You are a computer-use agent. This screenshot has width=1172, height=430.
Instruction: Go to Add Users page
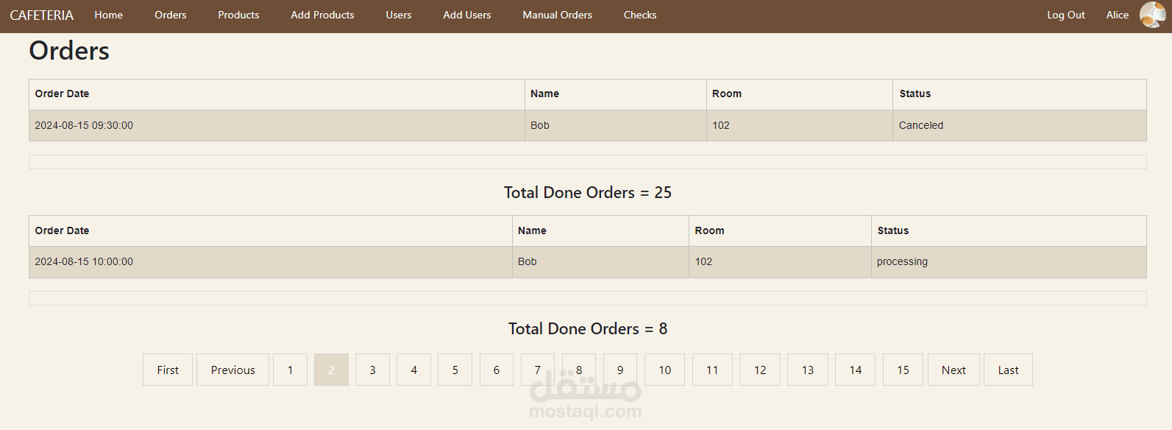pos(467,15)
